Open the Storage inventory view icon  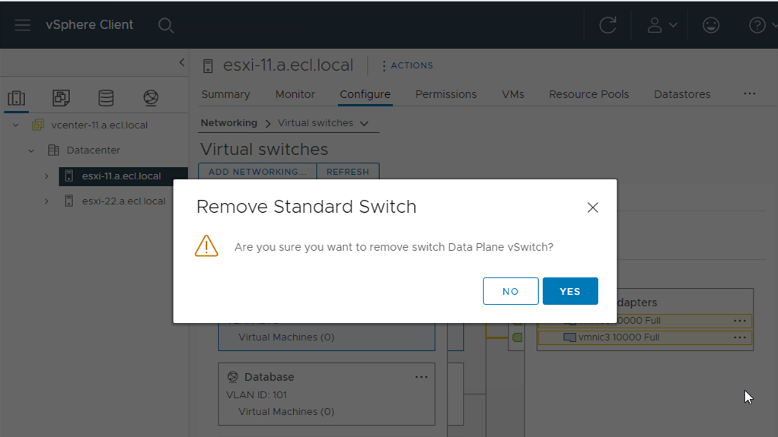click(x=106, y=98)
